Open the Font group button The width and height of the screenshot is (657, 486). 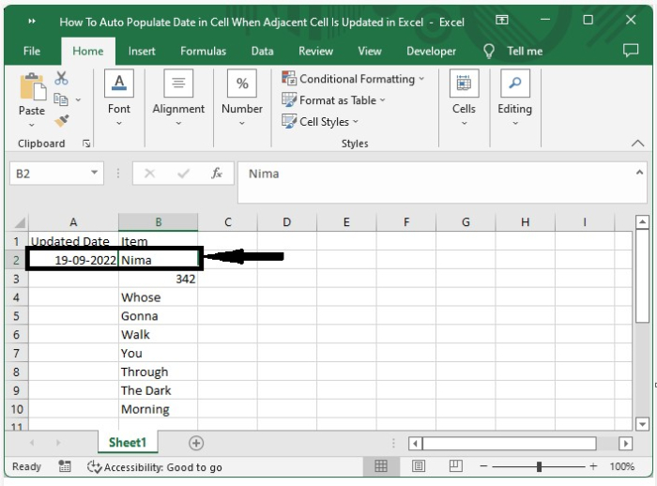pos(119,97)
